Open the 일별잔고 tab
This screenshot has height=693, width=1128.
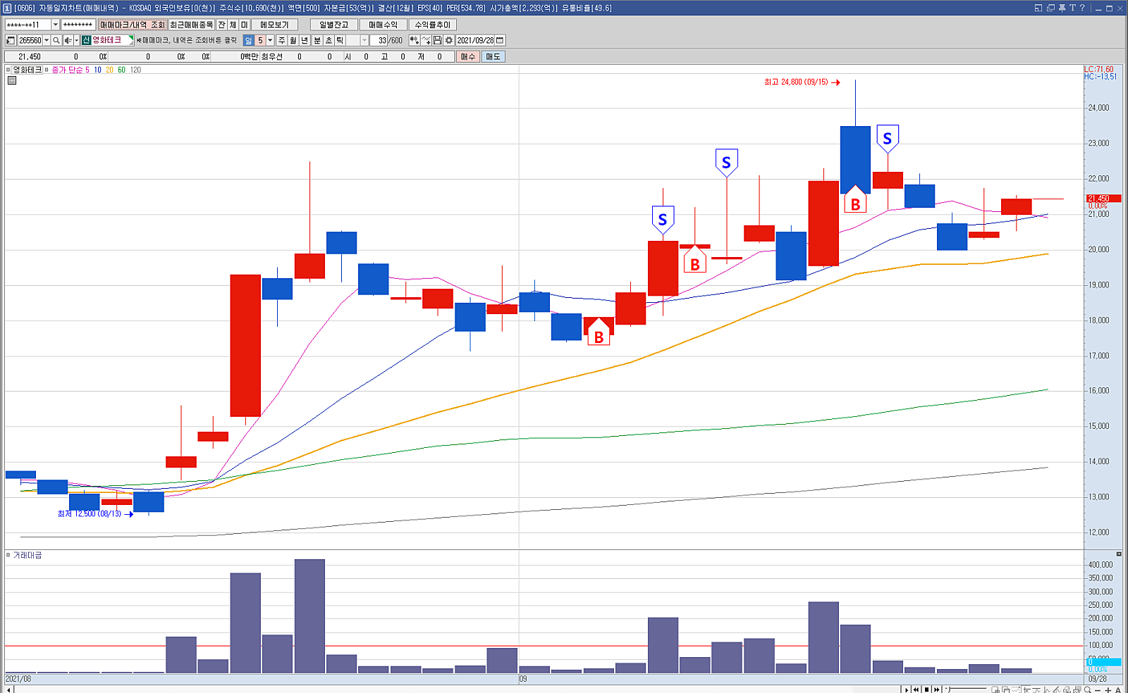tap(334, 25)
